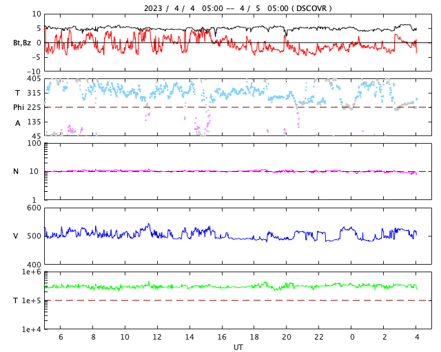Click the V velocity axis label
The height and width of the screenshot is (352, 441).
pos(16,236)
